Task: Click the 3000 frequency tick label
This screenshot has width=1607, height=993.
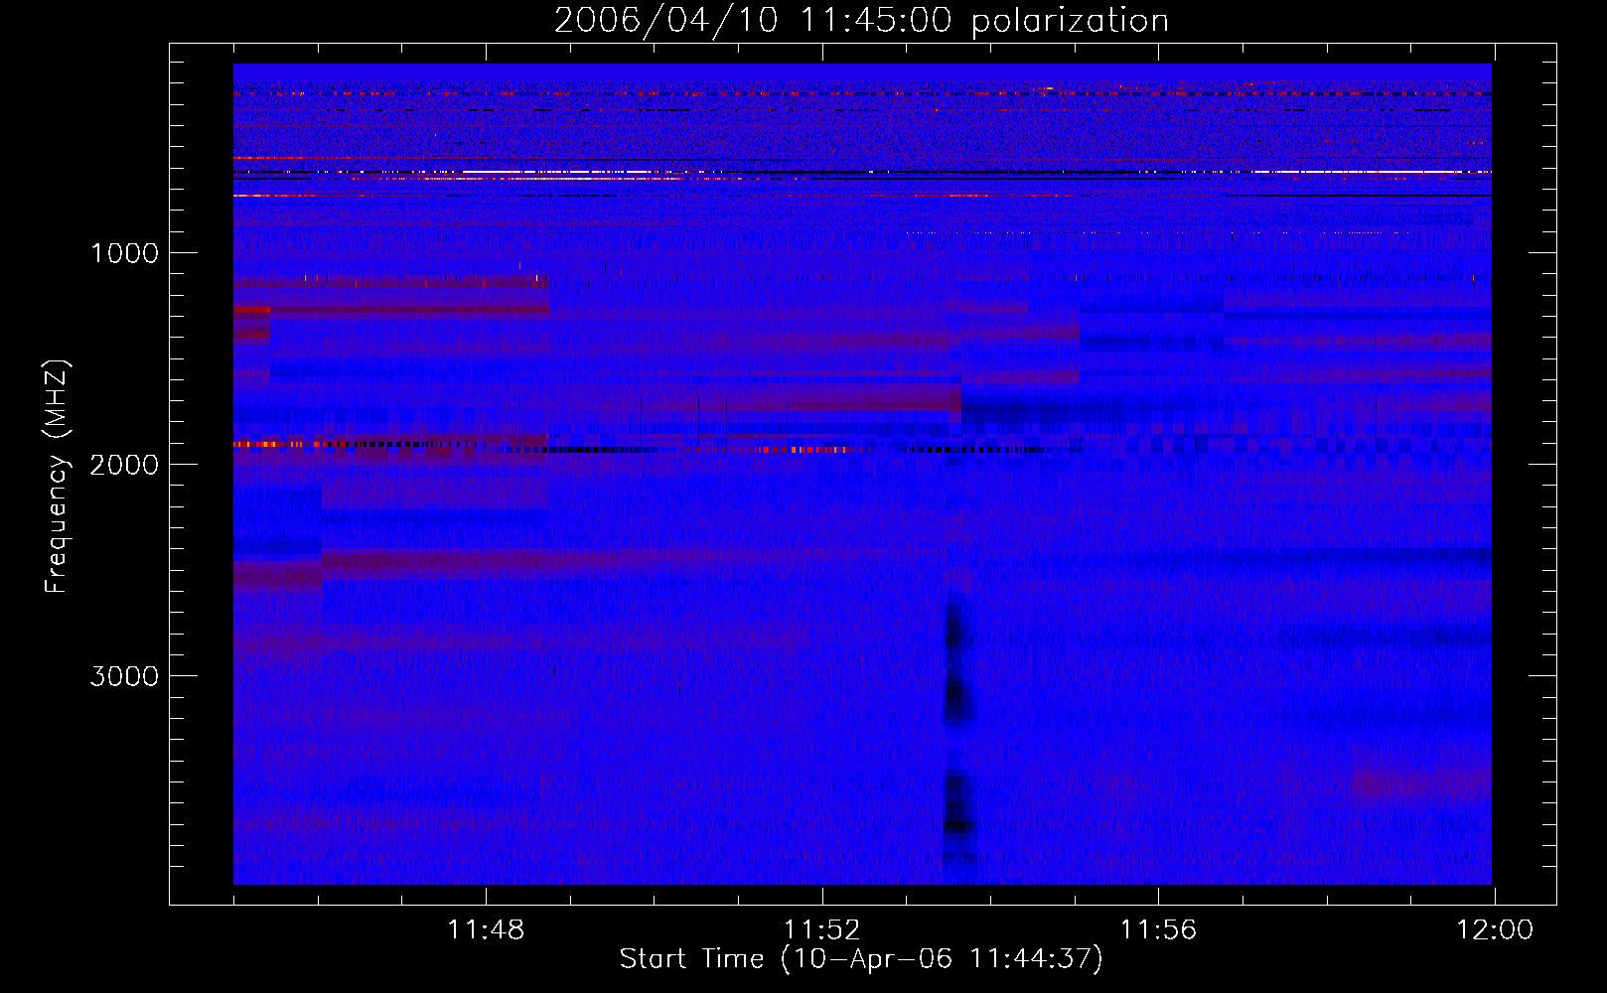Action: pyautogui.click(x=124, y=676)
